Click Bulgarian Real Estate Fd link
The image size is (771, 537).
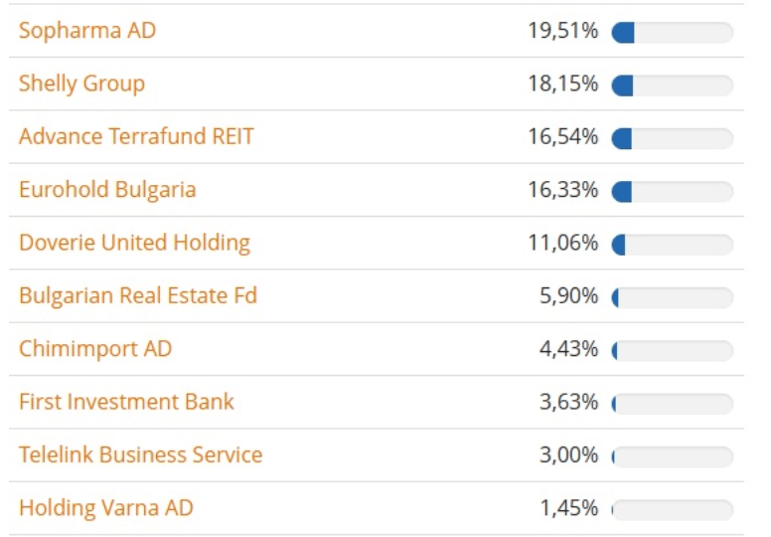click(138, 295)
